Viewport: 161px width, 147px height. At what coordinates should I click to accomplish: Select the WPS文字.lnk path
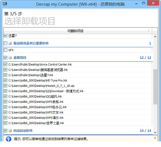[x=36, y=112]
